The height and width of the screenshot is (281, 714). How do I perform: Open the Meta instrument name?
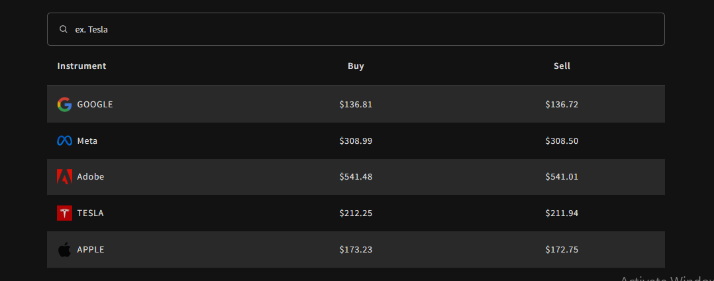pos(87,140)
